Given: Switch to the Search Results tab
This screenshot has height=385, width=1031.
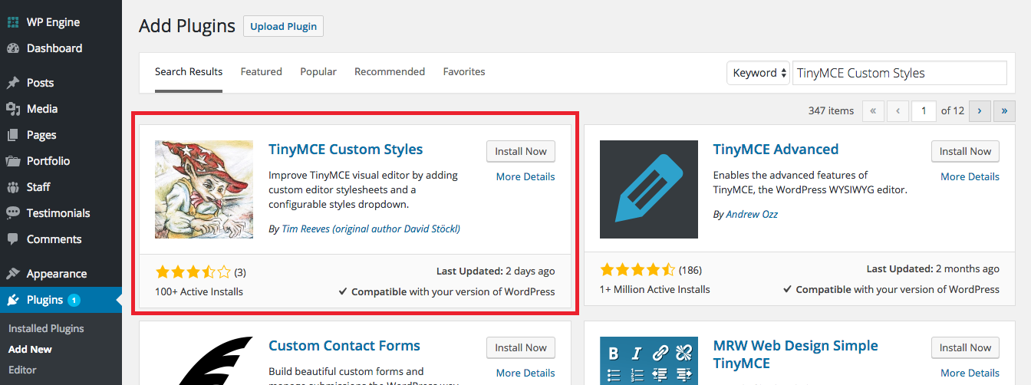Looking at the screenshot, I should pos(189,71).
